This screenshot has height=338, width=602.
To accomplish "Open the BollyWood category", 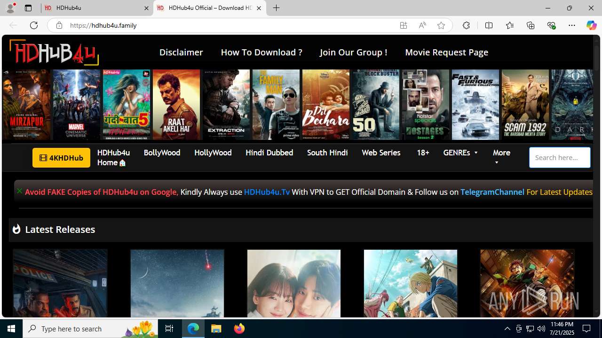I will pyautogui.click(x=162, y=153).
